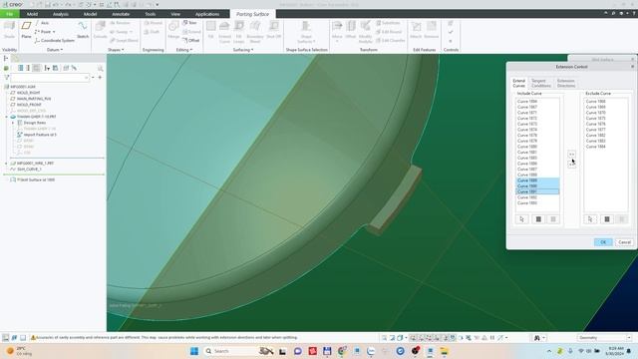This screenshot has width=638, height=359.
Task: Open model tree search magnifier icon
Action: [100, 69]
